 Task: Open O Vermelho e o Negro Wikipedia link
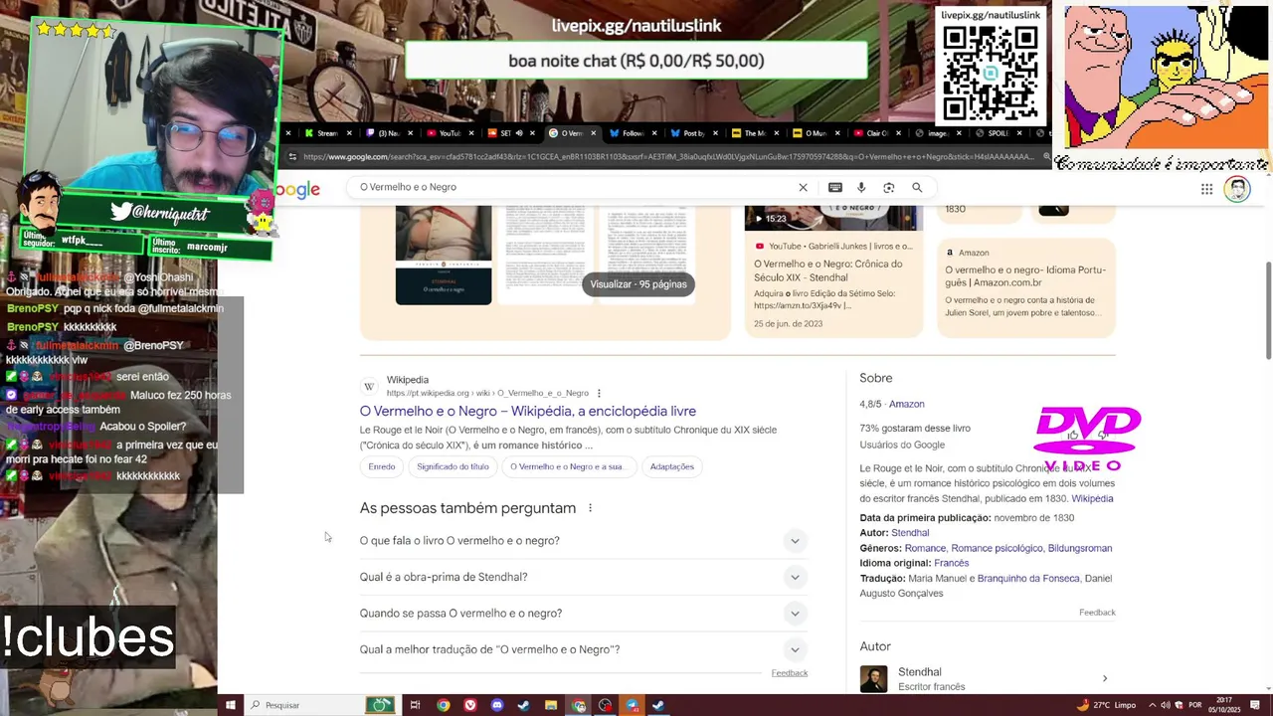pyautogui.click(x=527, y=411)
